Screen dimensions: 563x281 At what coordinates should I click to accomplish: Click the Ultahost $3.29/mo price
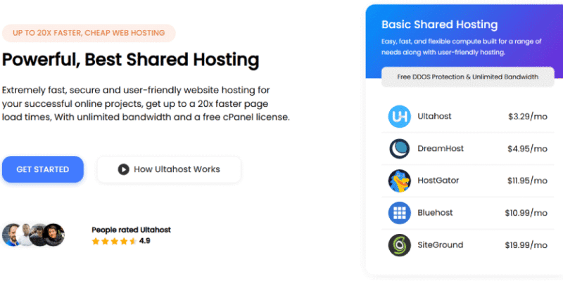coord(527,117)
